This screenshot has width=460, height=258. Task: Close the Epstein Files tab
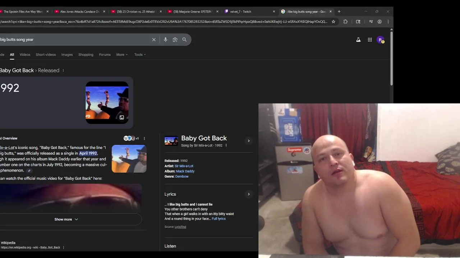click(x=47, y=11)
